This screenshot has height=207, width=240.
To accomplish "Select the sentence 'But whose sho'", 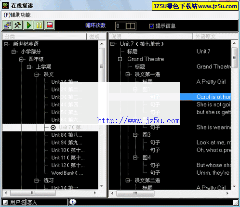I will tap(213, 165).
